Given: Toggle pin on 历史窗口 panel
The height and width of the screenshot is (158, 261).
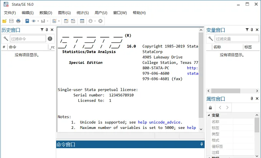Looking at the screenshot, I should [47, 30].
